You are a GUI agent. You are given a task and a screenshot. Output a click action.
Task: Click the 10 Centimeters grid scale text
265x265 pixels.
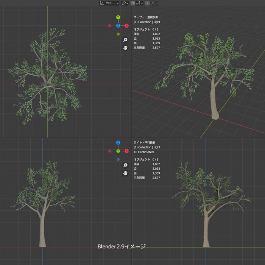coord(144,152)
